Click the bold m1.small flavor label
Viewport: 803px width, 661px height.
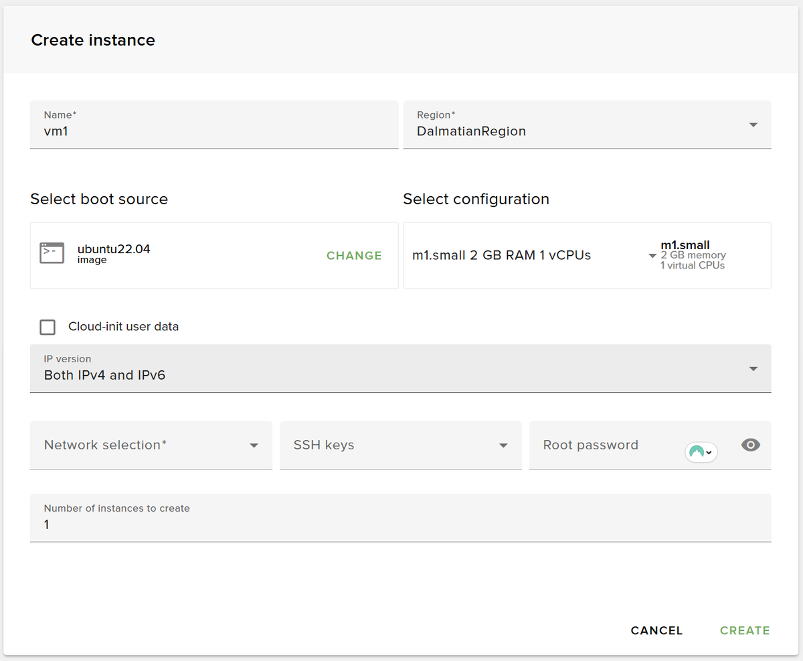coord(685,245)
